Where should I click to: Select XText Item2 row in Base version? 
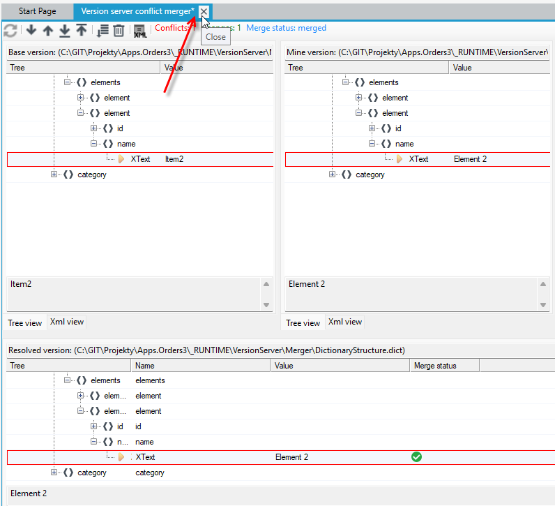tap(140, 159)
